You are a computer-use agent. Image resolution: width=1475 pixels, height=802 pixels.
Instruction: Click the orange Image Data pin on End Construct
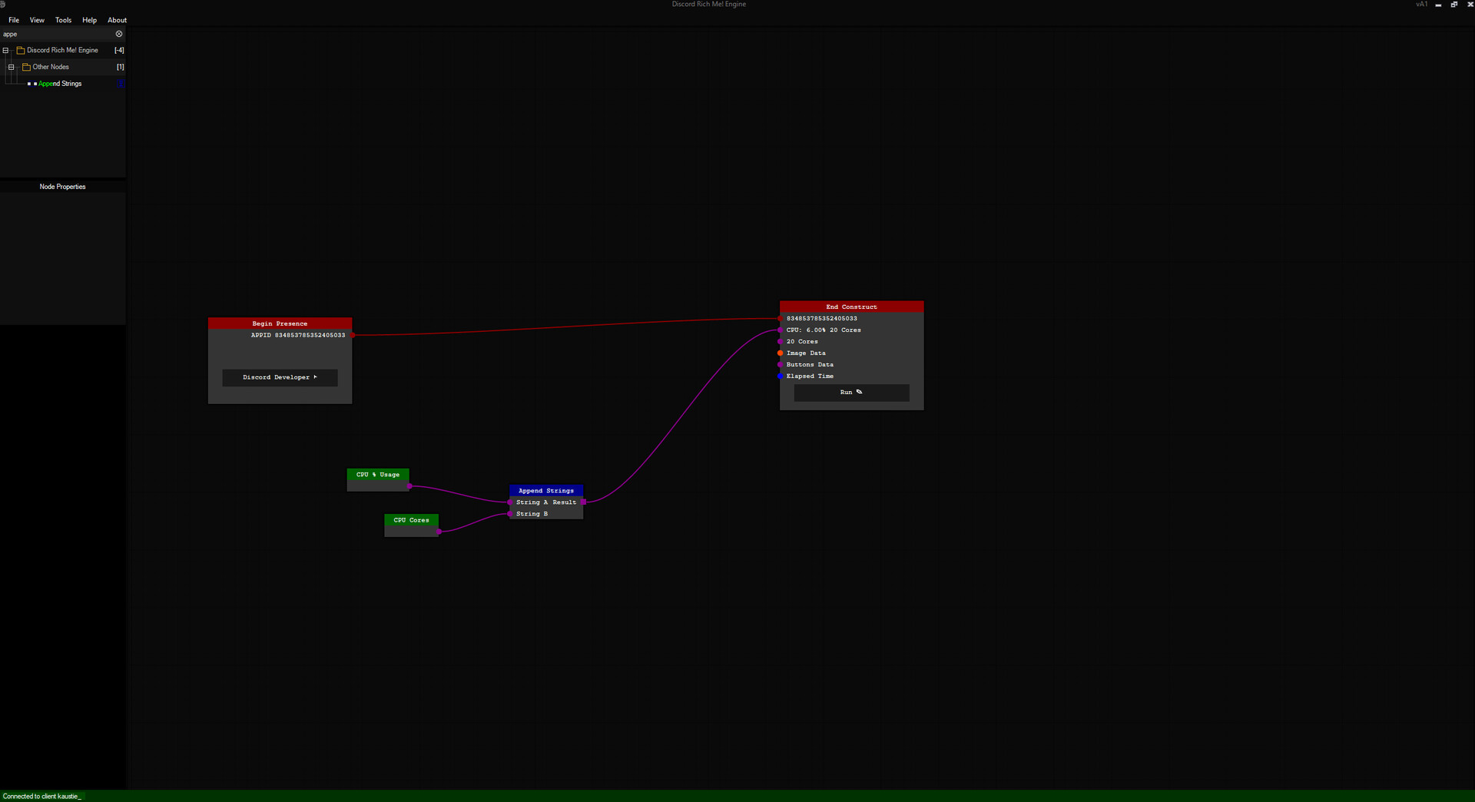point(781,353)
